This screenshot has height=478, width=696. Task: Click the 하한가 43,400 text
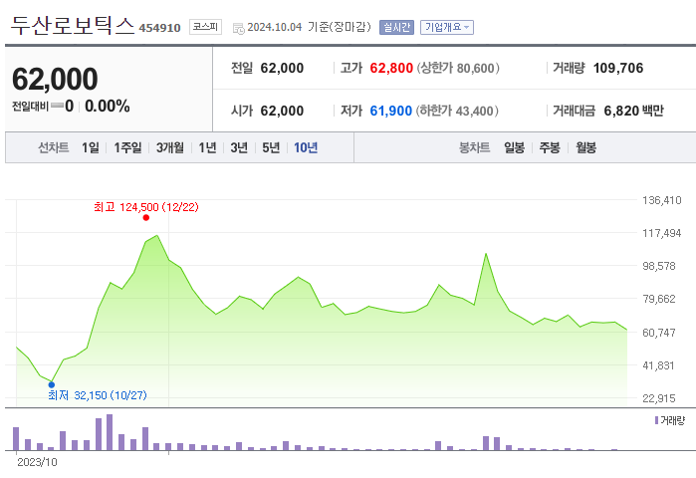457,111
